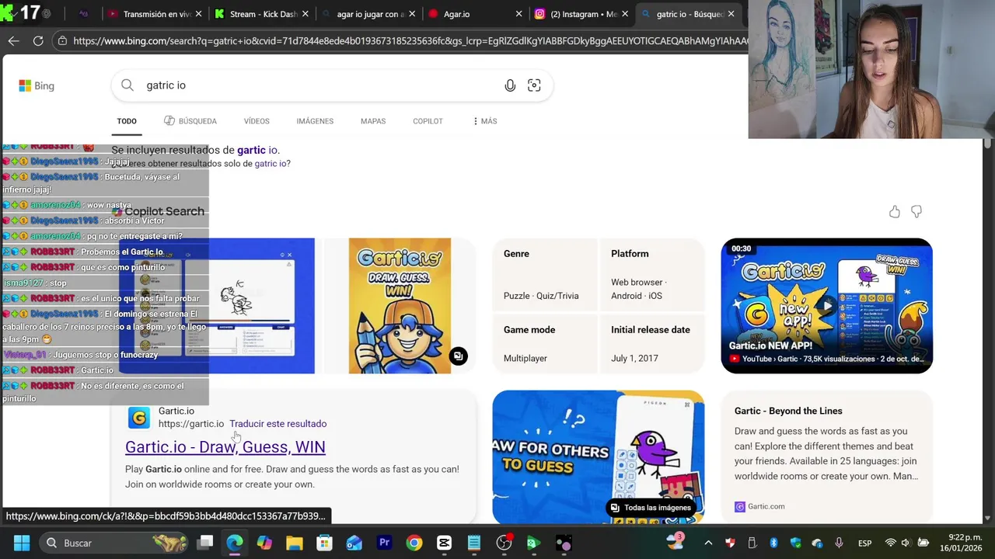Open Gartic.io - Draw, Guess, WIN link

225,446
